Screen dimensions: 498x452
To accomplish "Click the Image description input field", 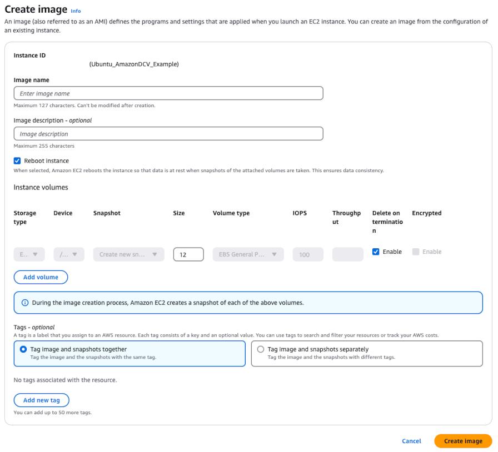I will (x=168, y=134).
